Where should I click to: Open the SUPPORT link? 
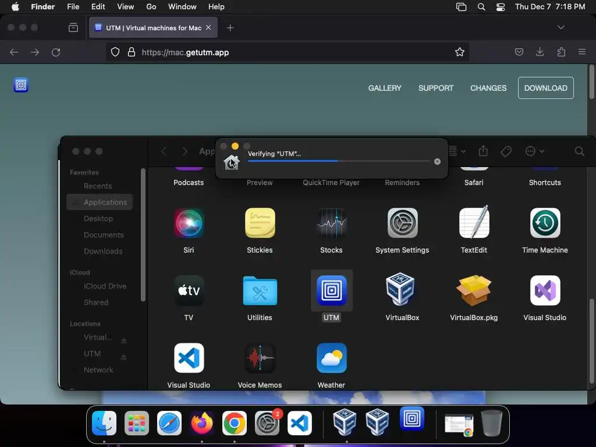pos(436,88)
